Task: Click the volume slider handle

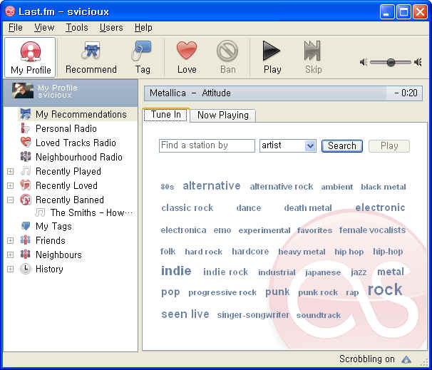Action: [391, 62]
